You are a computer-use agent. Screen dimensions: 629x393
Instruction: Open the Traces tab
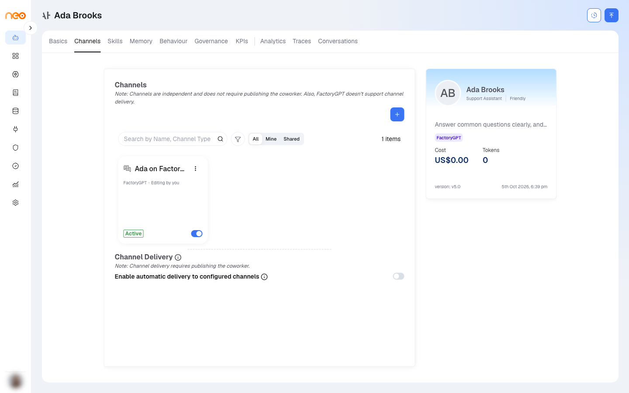click(302, 41)
